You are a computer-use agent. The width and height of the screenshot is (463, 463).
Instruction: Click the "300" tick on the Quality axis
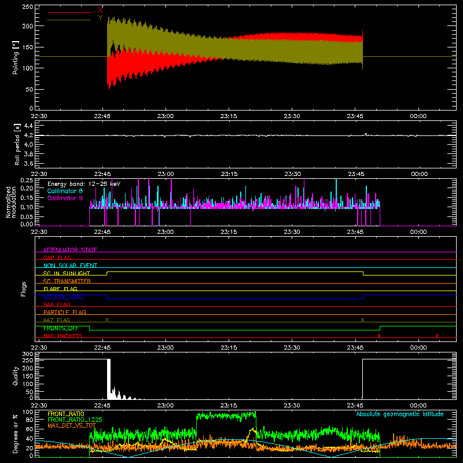(x=28, y=354)
